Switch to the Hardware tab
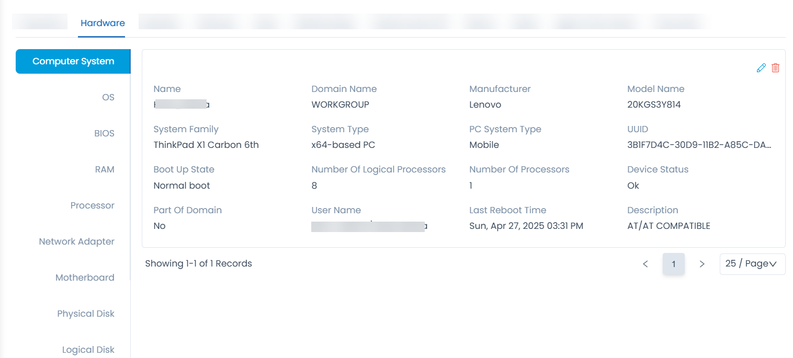793x358 pixels. pos(103,23)
